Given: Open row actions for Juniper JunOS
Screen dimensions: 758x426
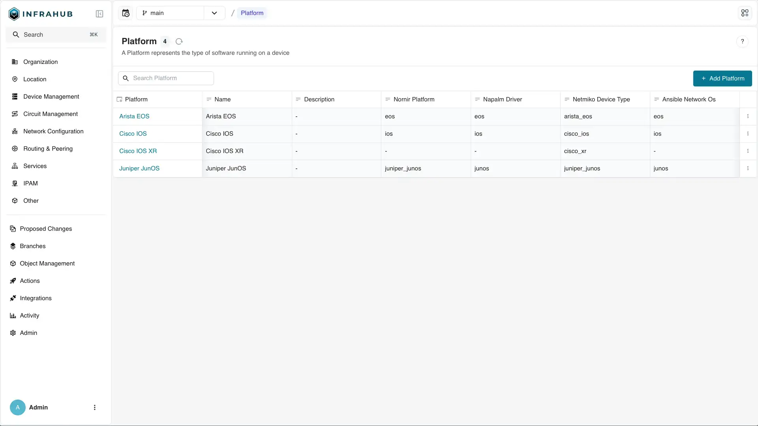Looking at the screenshot, I should 748,168.
